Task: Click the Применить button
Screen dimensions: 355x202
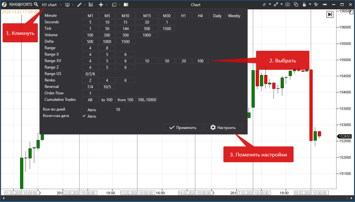Action: coord(182,128)
